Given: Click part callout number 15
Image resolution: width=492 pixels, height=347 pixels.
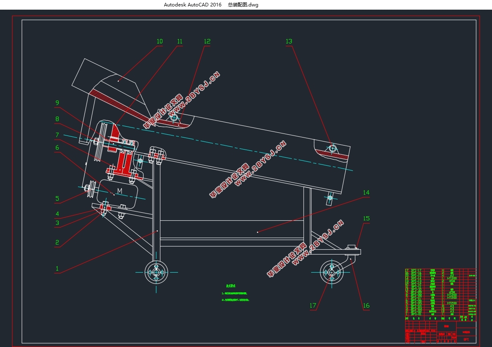Looking at the screenshot, I should pos(366,219).
